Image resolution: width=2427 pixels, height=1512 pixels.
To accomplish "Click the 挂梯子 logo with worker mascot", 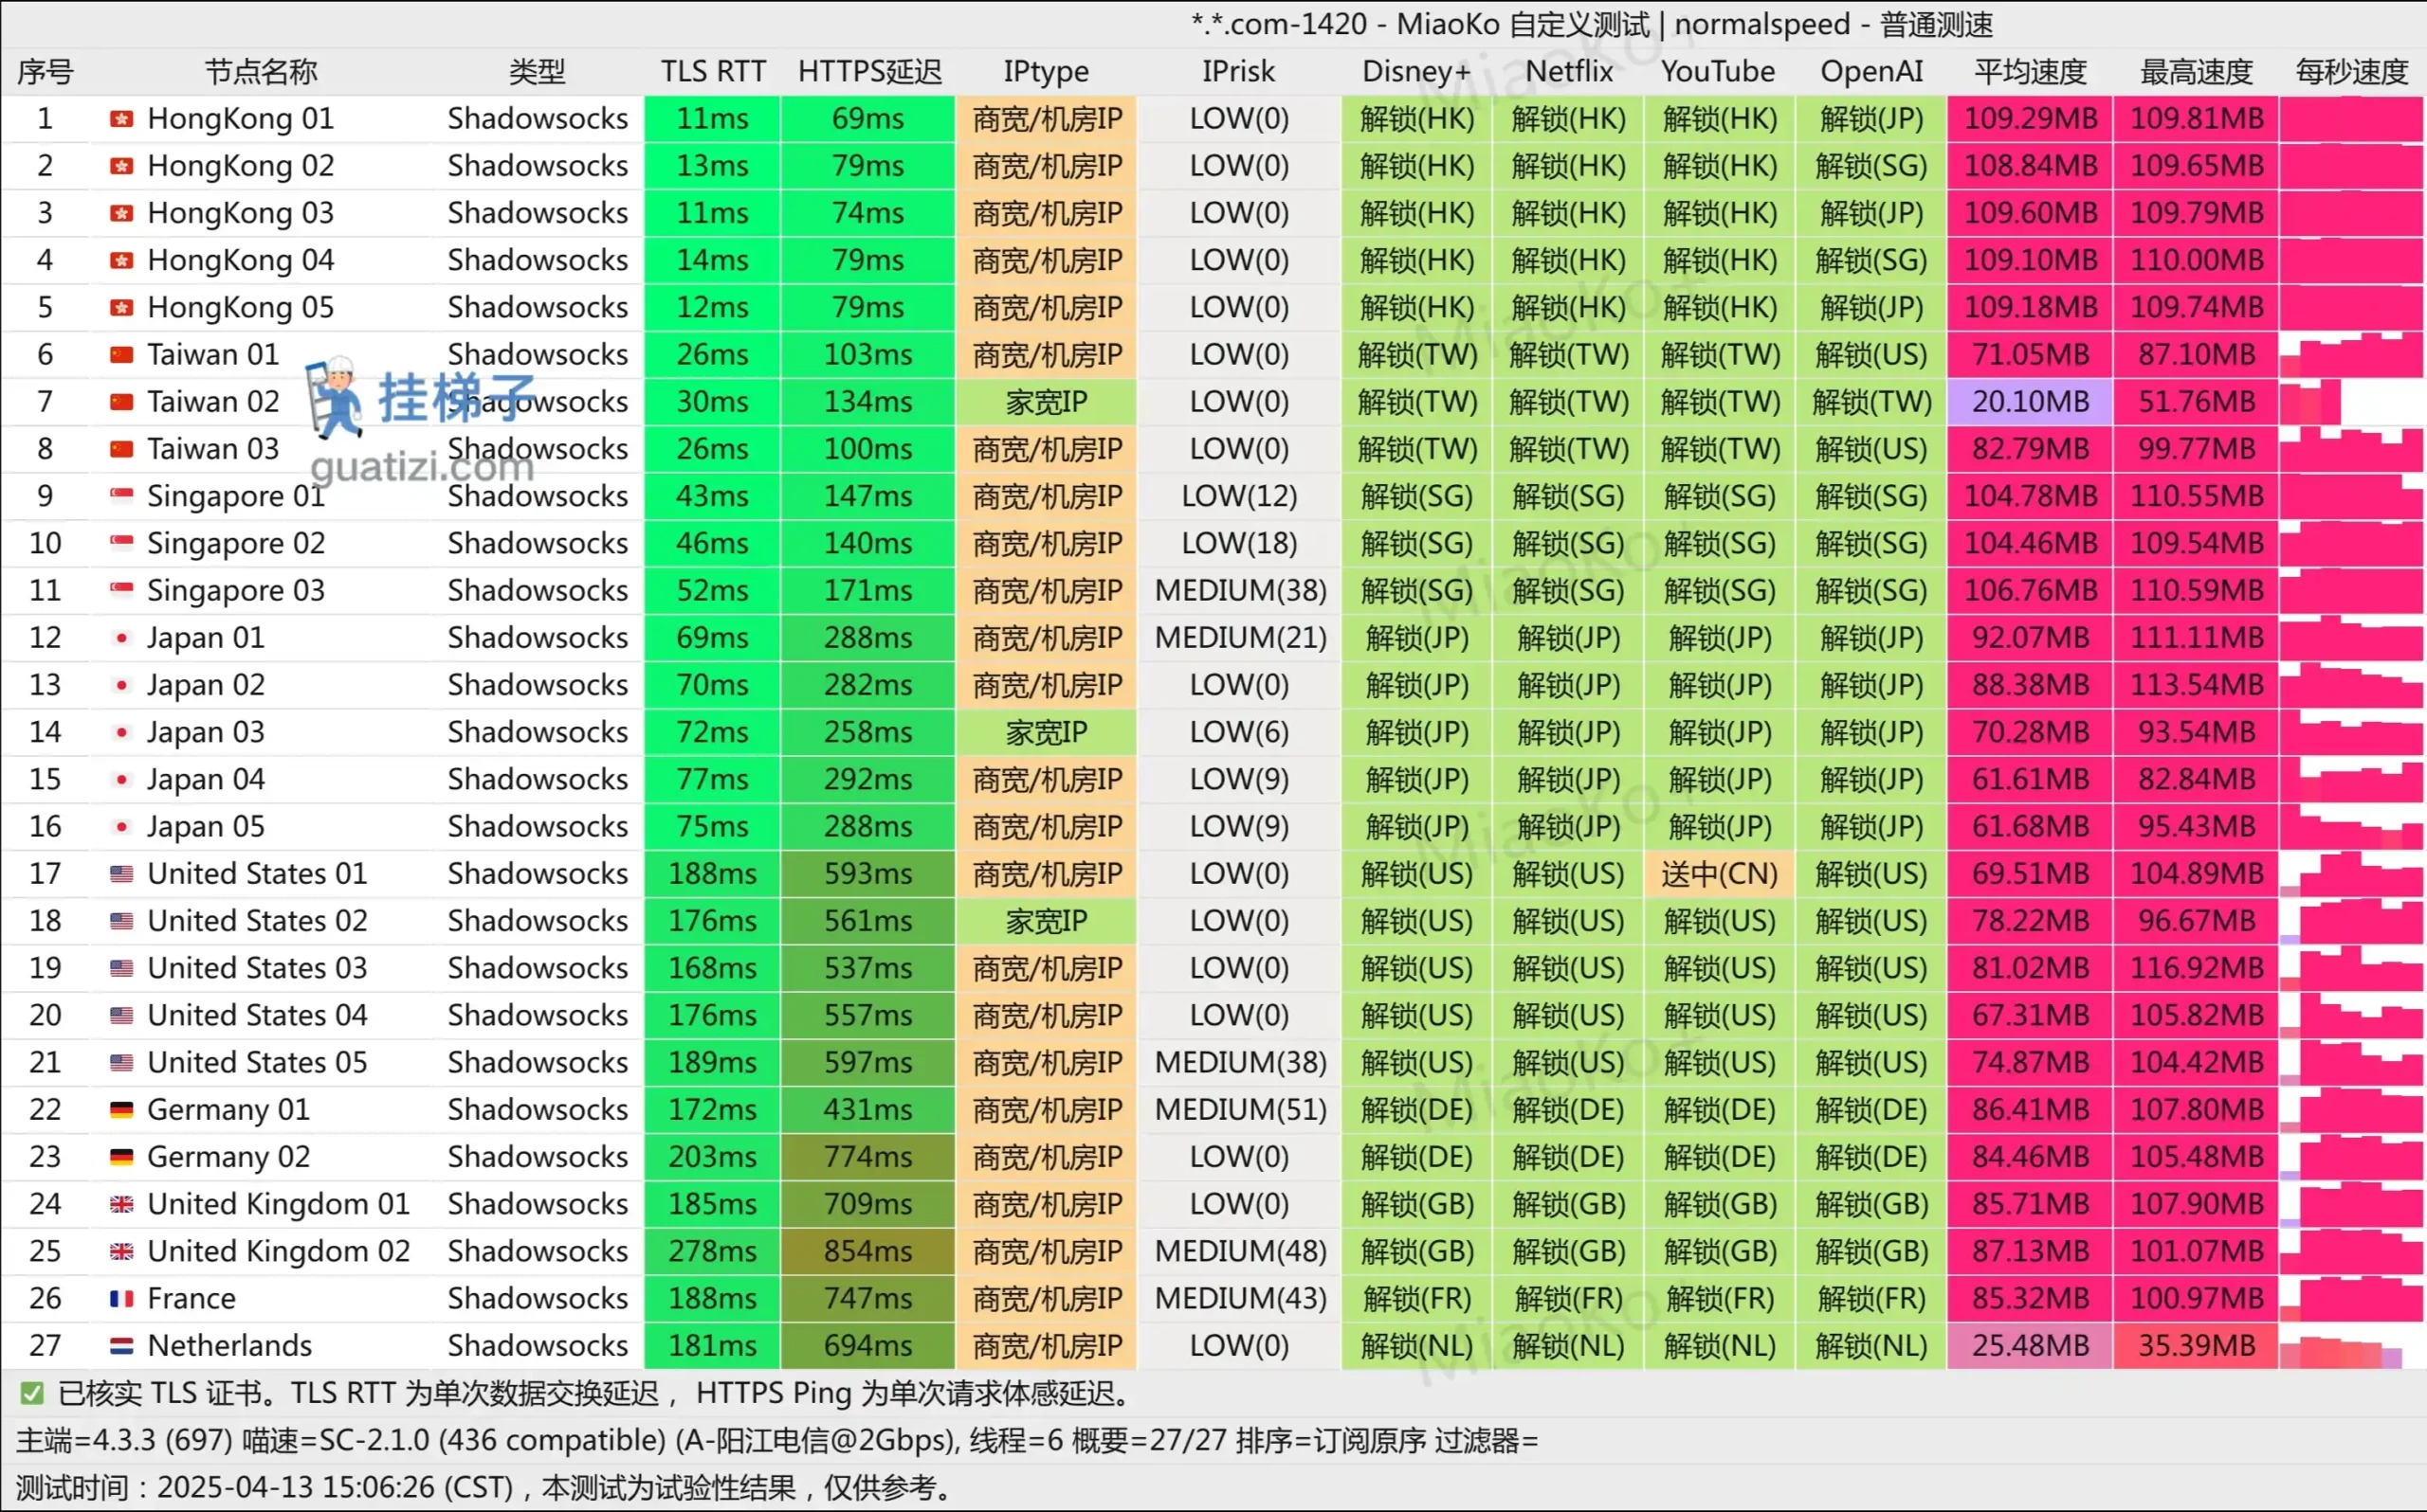I will [x=420, y=398].
